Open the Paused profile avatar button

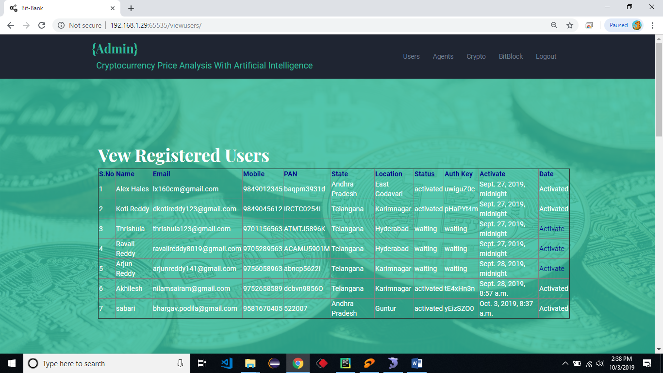pyautogui.click(x=624, y=25)
